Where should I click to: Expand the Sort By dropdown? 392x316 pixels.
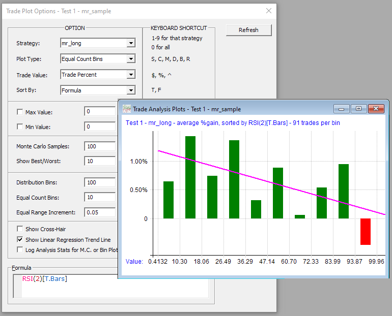coord(131,91)
